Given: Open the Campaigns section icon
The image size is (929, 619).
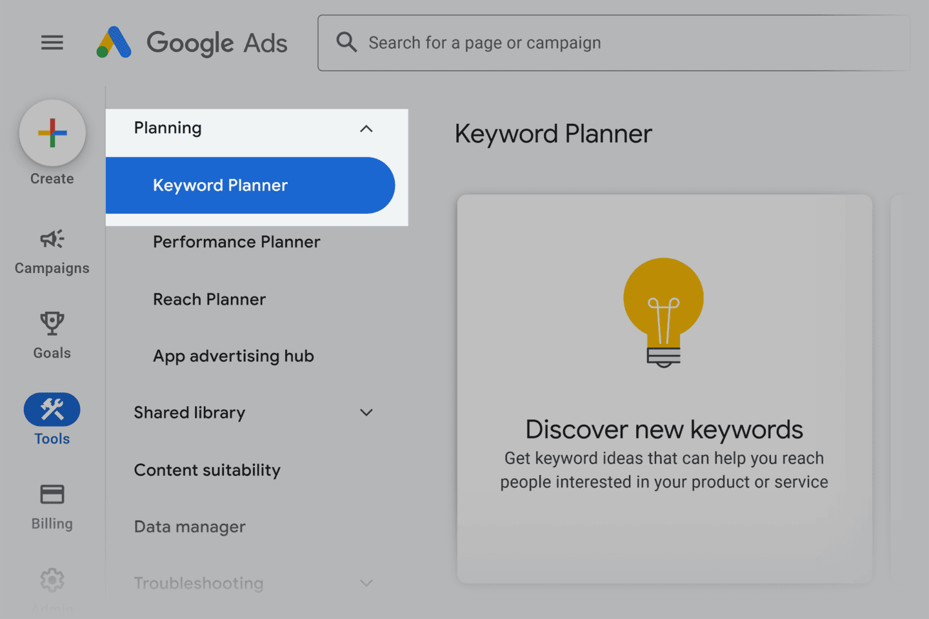Looking at the screenshot, I should point(52,239).
